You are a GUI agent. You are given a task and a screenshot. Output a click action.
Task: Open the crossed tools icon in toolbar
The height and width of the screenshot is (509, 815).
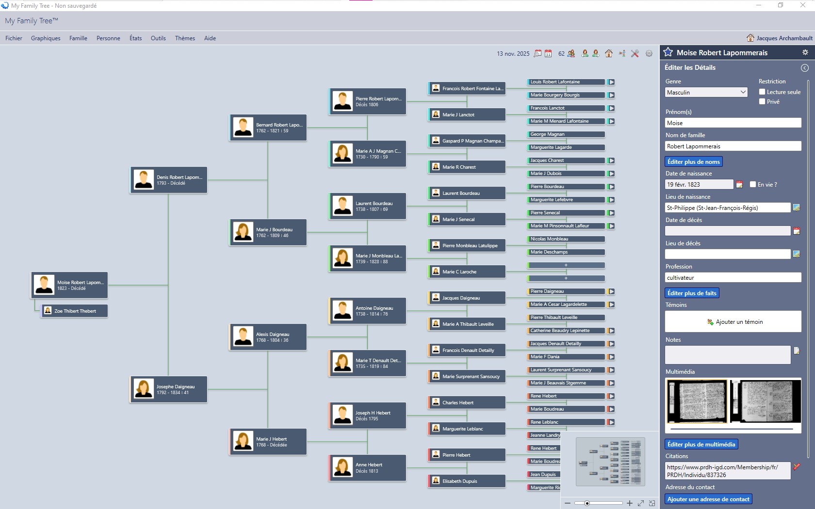pyautogui.click(x=635, y=53)
